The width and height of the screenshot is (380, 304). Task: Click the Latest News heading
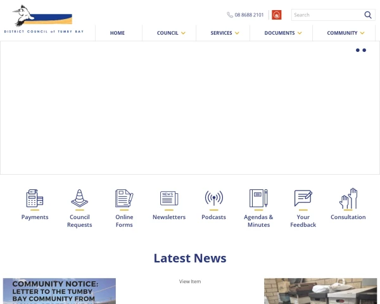click(x=190, y=258)
